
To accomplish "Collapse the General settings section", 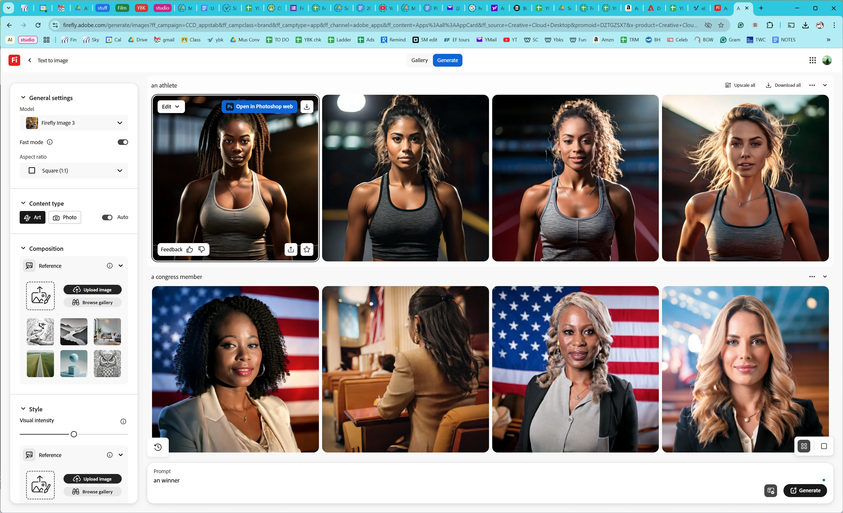I will pyautogui.click(x=23, y=98).
